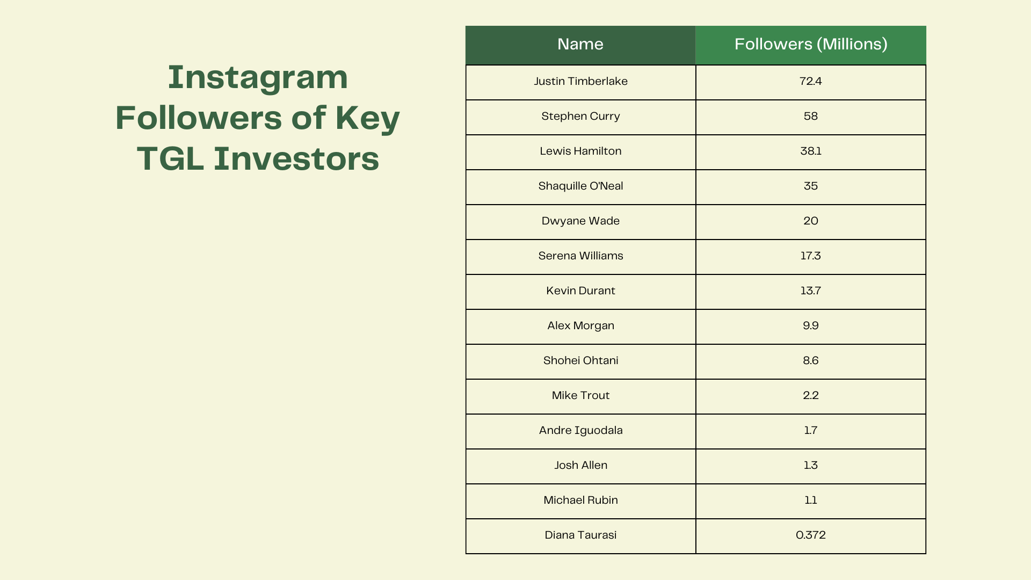Image resolution: width=1031 pixels, height=580 pixels.
Task: Select Dwyane Wade's 20 followers value
Action: pos(810,221)
